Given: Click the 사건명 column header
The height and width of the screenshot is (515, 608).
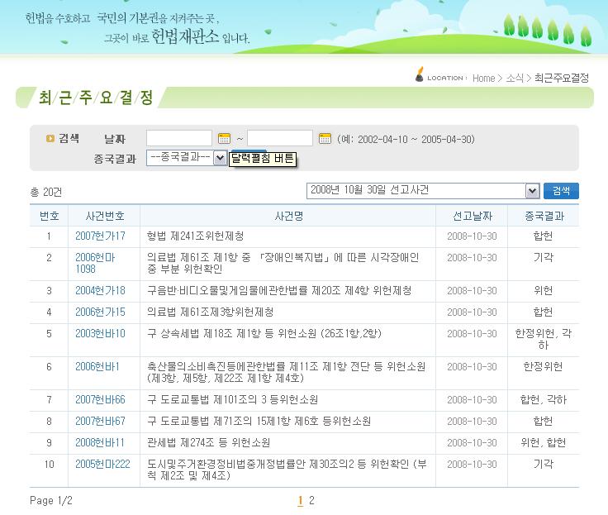Looking at the screenshot, I should point(288,216).
